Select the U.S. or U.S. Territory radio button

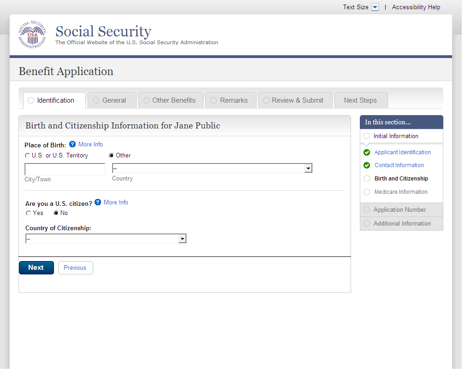[x=28, y=156]
